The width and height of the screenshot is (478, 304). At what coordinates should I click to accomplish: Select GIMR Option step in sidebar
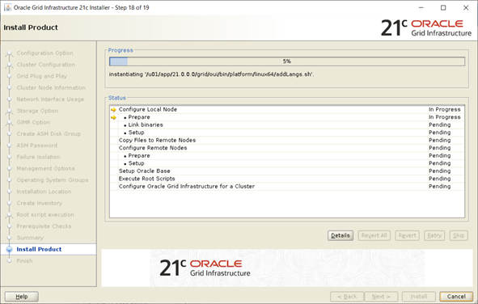point(33,122)
